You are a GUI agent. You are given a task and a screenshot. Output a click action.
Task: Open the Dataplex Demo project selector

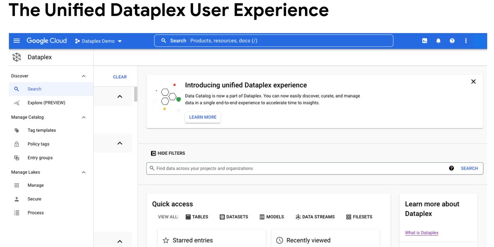tap(98, 41)
